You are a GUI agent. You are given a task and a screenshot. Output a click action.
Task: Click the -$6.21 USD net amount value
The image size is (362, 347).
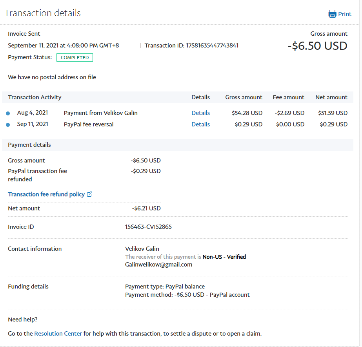(x=146, y=208)
